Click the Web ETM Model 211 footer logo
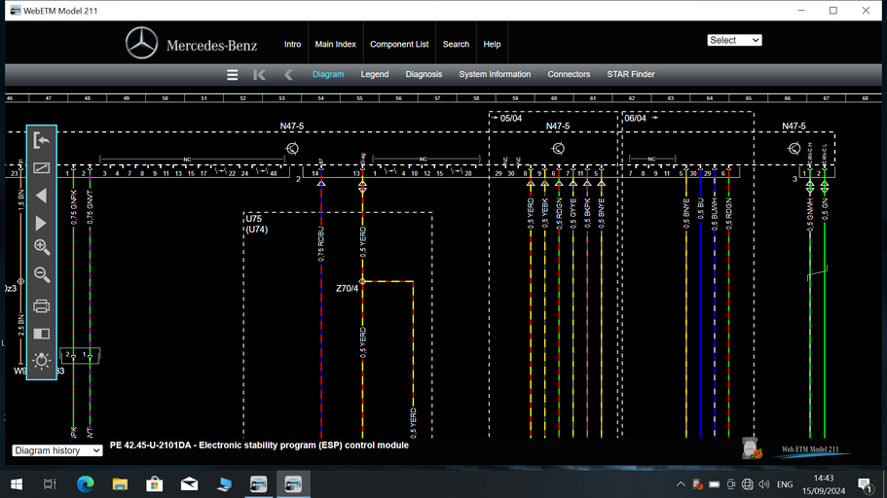 coord(810,450)
